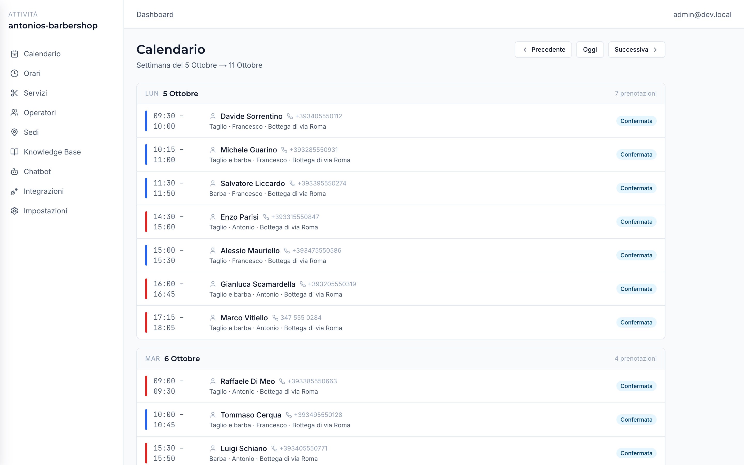Click the Sedi map pin icon

coord(14,133)
